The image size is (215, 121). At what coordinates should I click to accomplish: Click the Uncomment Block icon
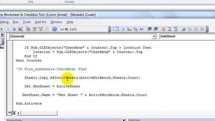click(176, 29)
